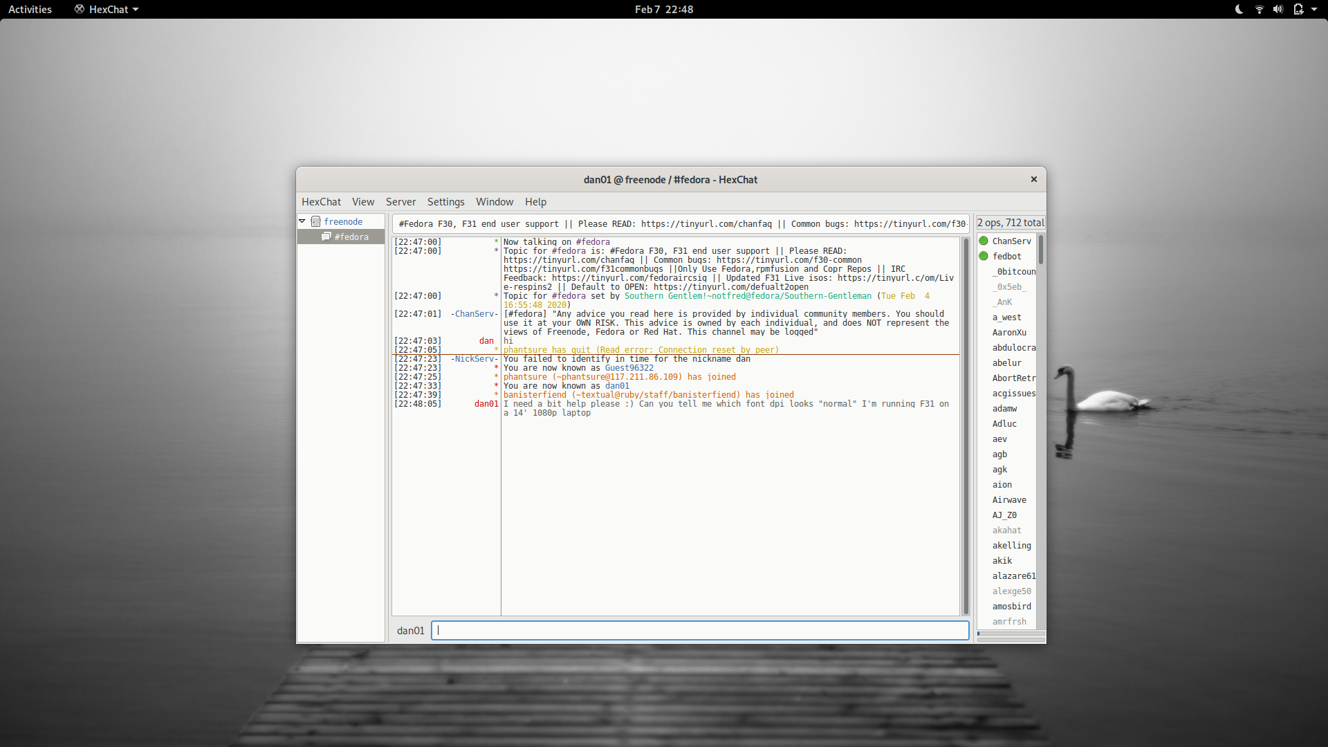Click the red dan01 nick beside the last message
The image size is (1328, 747).
pyautogui.click(x=486, y=404)
